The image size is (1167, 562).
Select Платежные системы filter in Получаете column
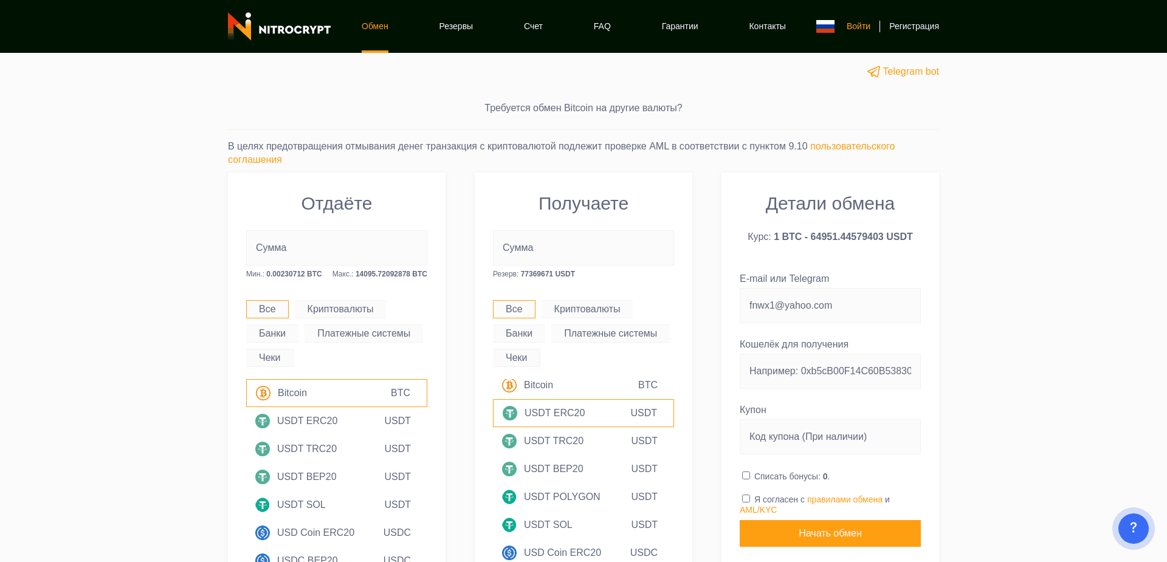pyautogui.click(x=610, y=333)
